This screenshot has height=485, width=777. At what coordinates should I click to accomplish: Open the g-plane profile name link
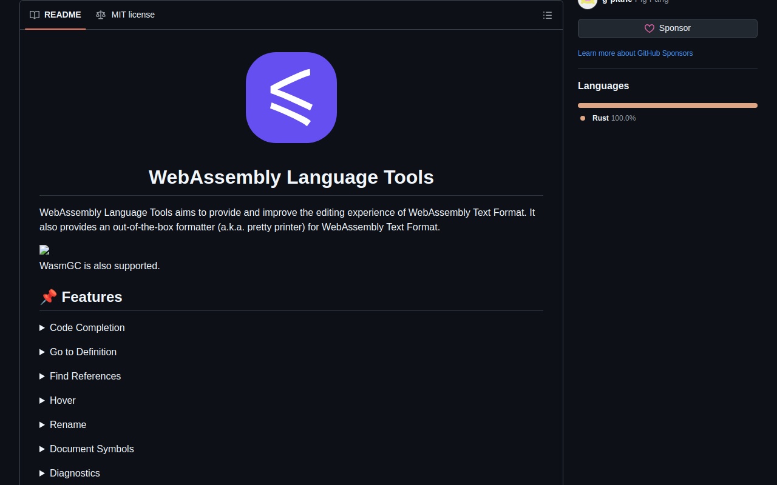[x=617, y=1]
